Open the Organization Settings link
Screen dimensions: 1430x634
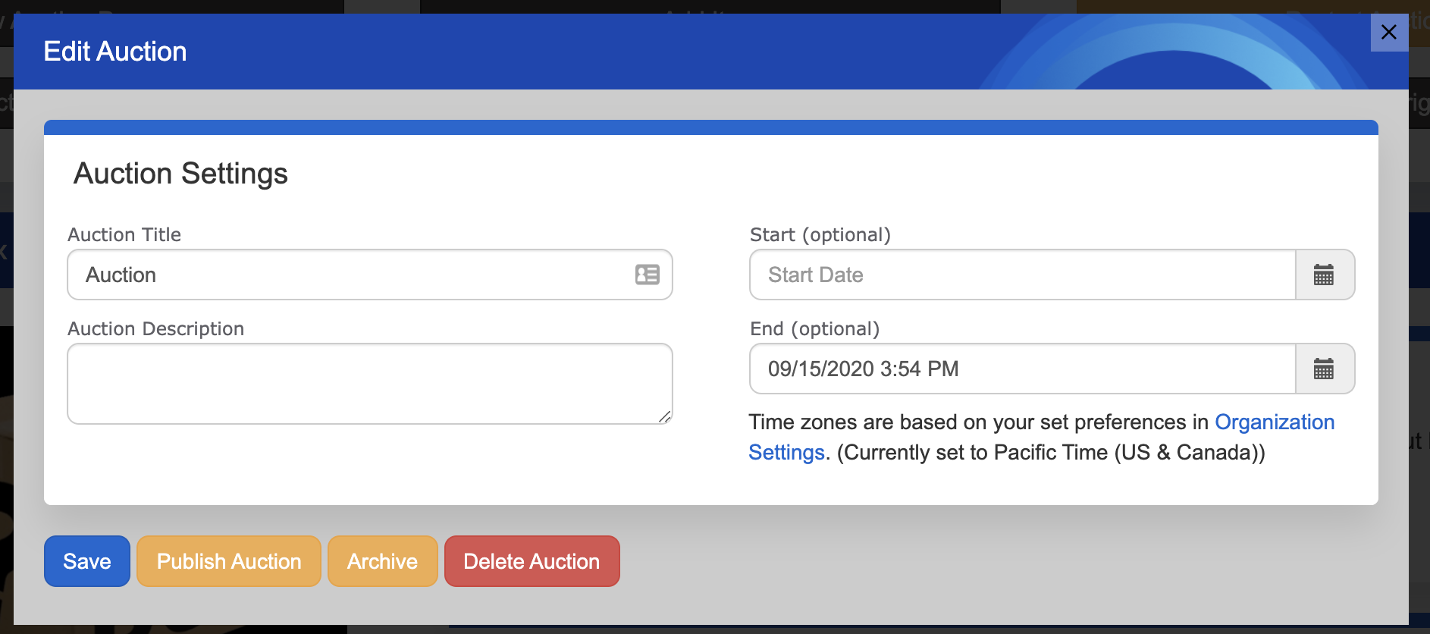1275,422
